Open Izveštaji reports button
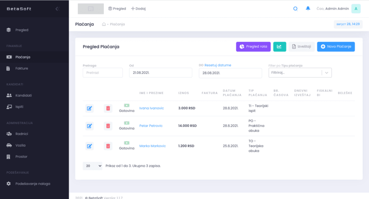This screenshot has width=369, height=199. tap(301, 47)
